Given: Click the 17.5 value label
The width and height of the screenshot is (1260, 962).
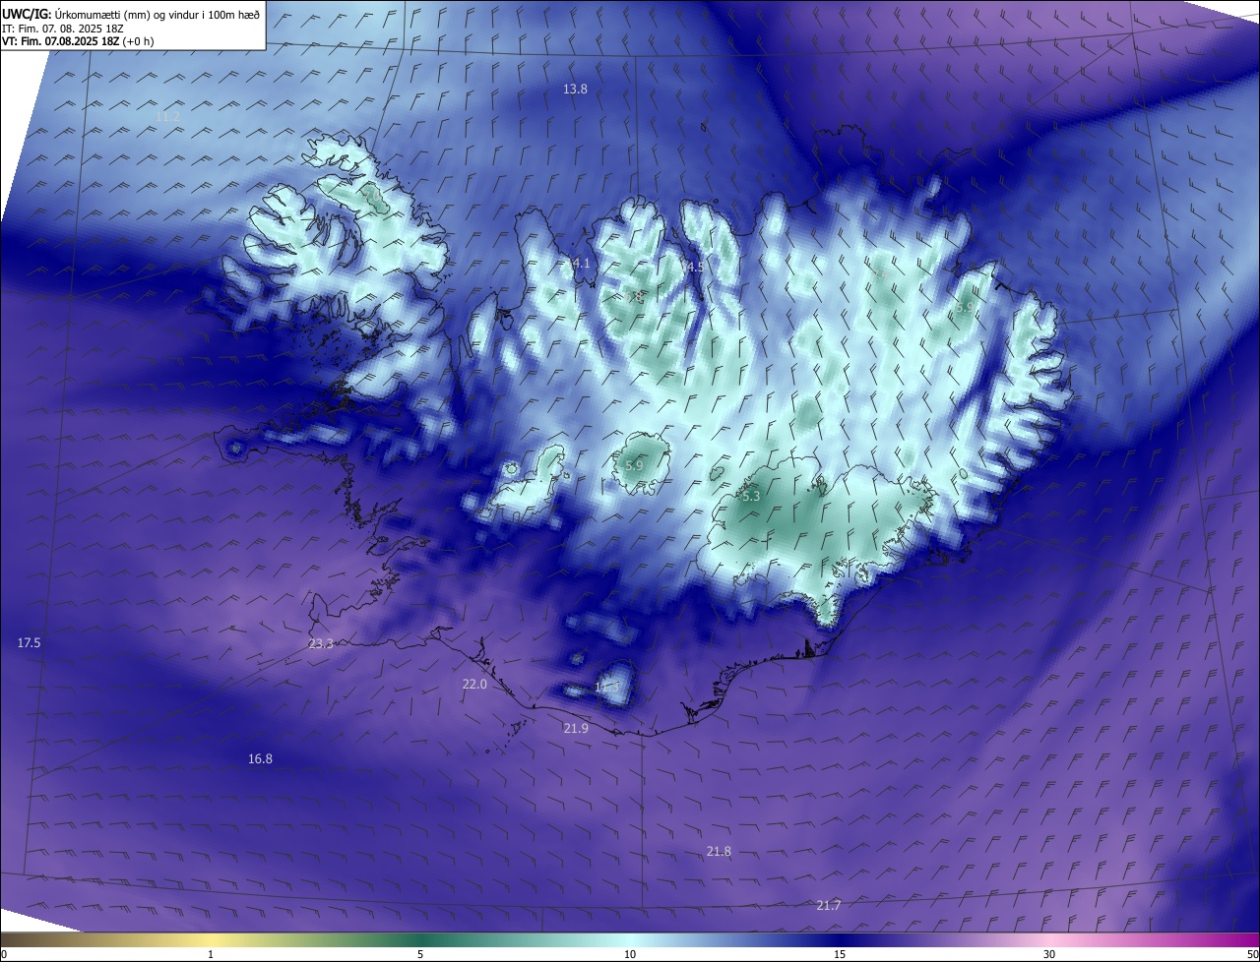Looking at the screenshot, I should click(30, 643).
